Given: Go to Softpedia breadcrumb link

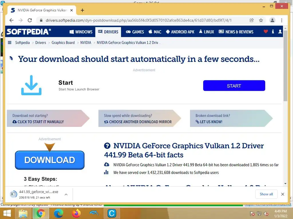Looking at the screenshot, I should pyautogui.click(x=22, y=43).
